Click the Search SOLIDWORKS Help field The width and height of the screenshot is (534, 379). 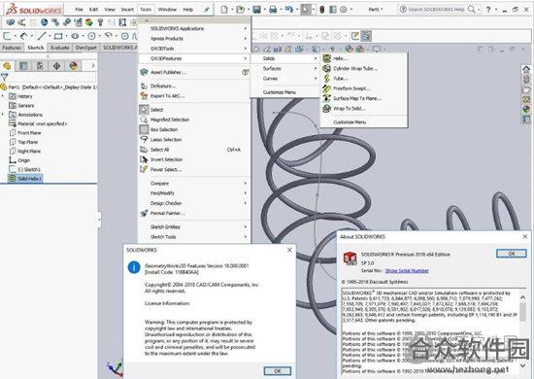click(436, 10)
